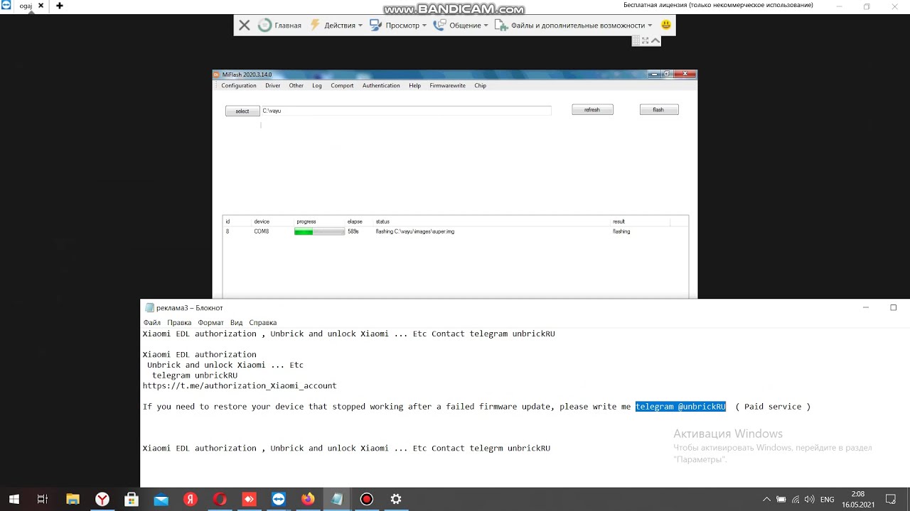Launch Firefox from taskbar

pyautogui.click(x=308, y=500)
